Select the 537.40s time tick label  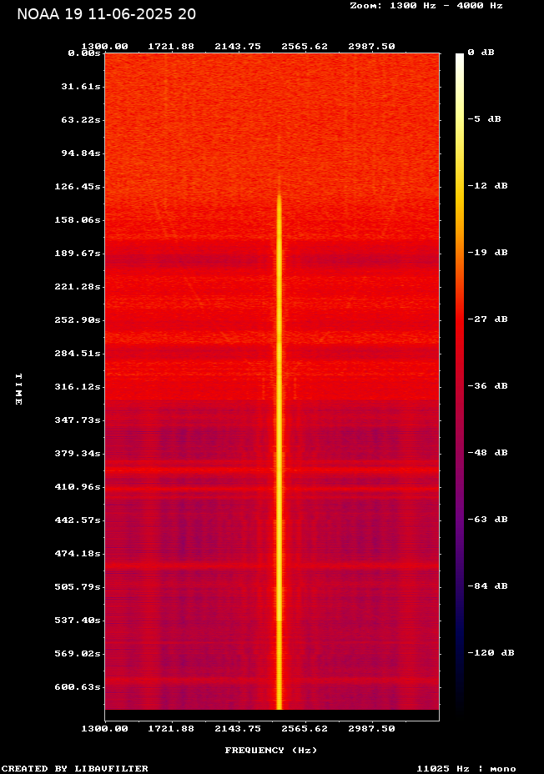click(78, 620)
